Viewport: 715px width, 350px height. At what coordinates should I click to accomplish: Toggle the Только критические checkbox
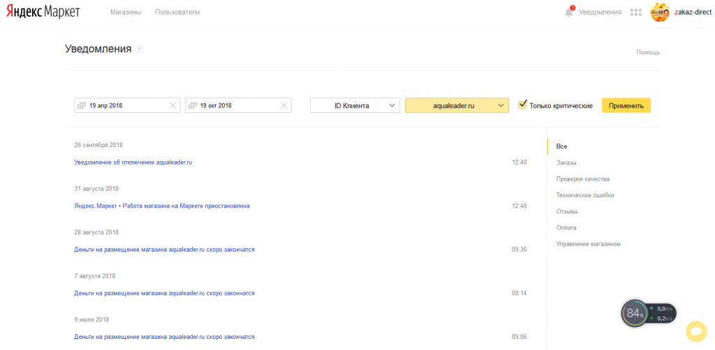point(522,105)
